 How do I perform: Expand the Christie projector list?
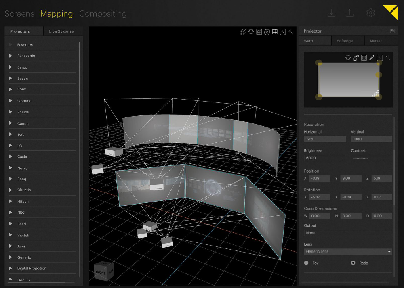(x=11, y=190)
